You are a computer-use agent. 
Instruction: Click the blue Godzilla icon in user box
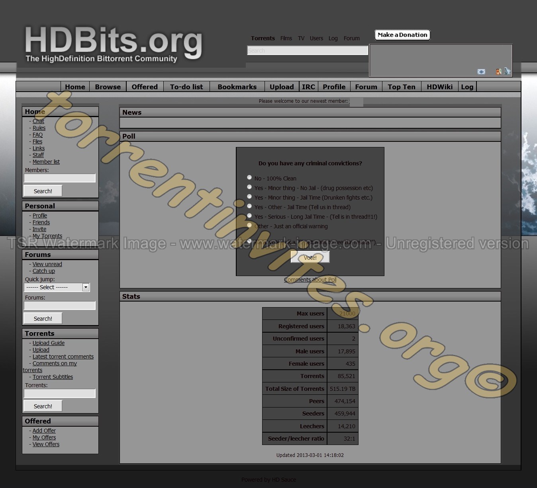click(x=507, y=71)
